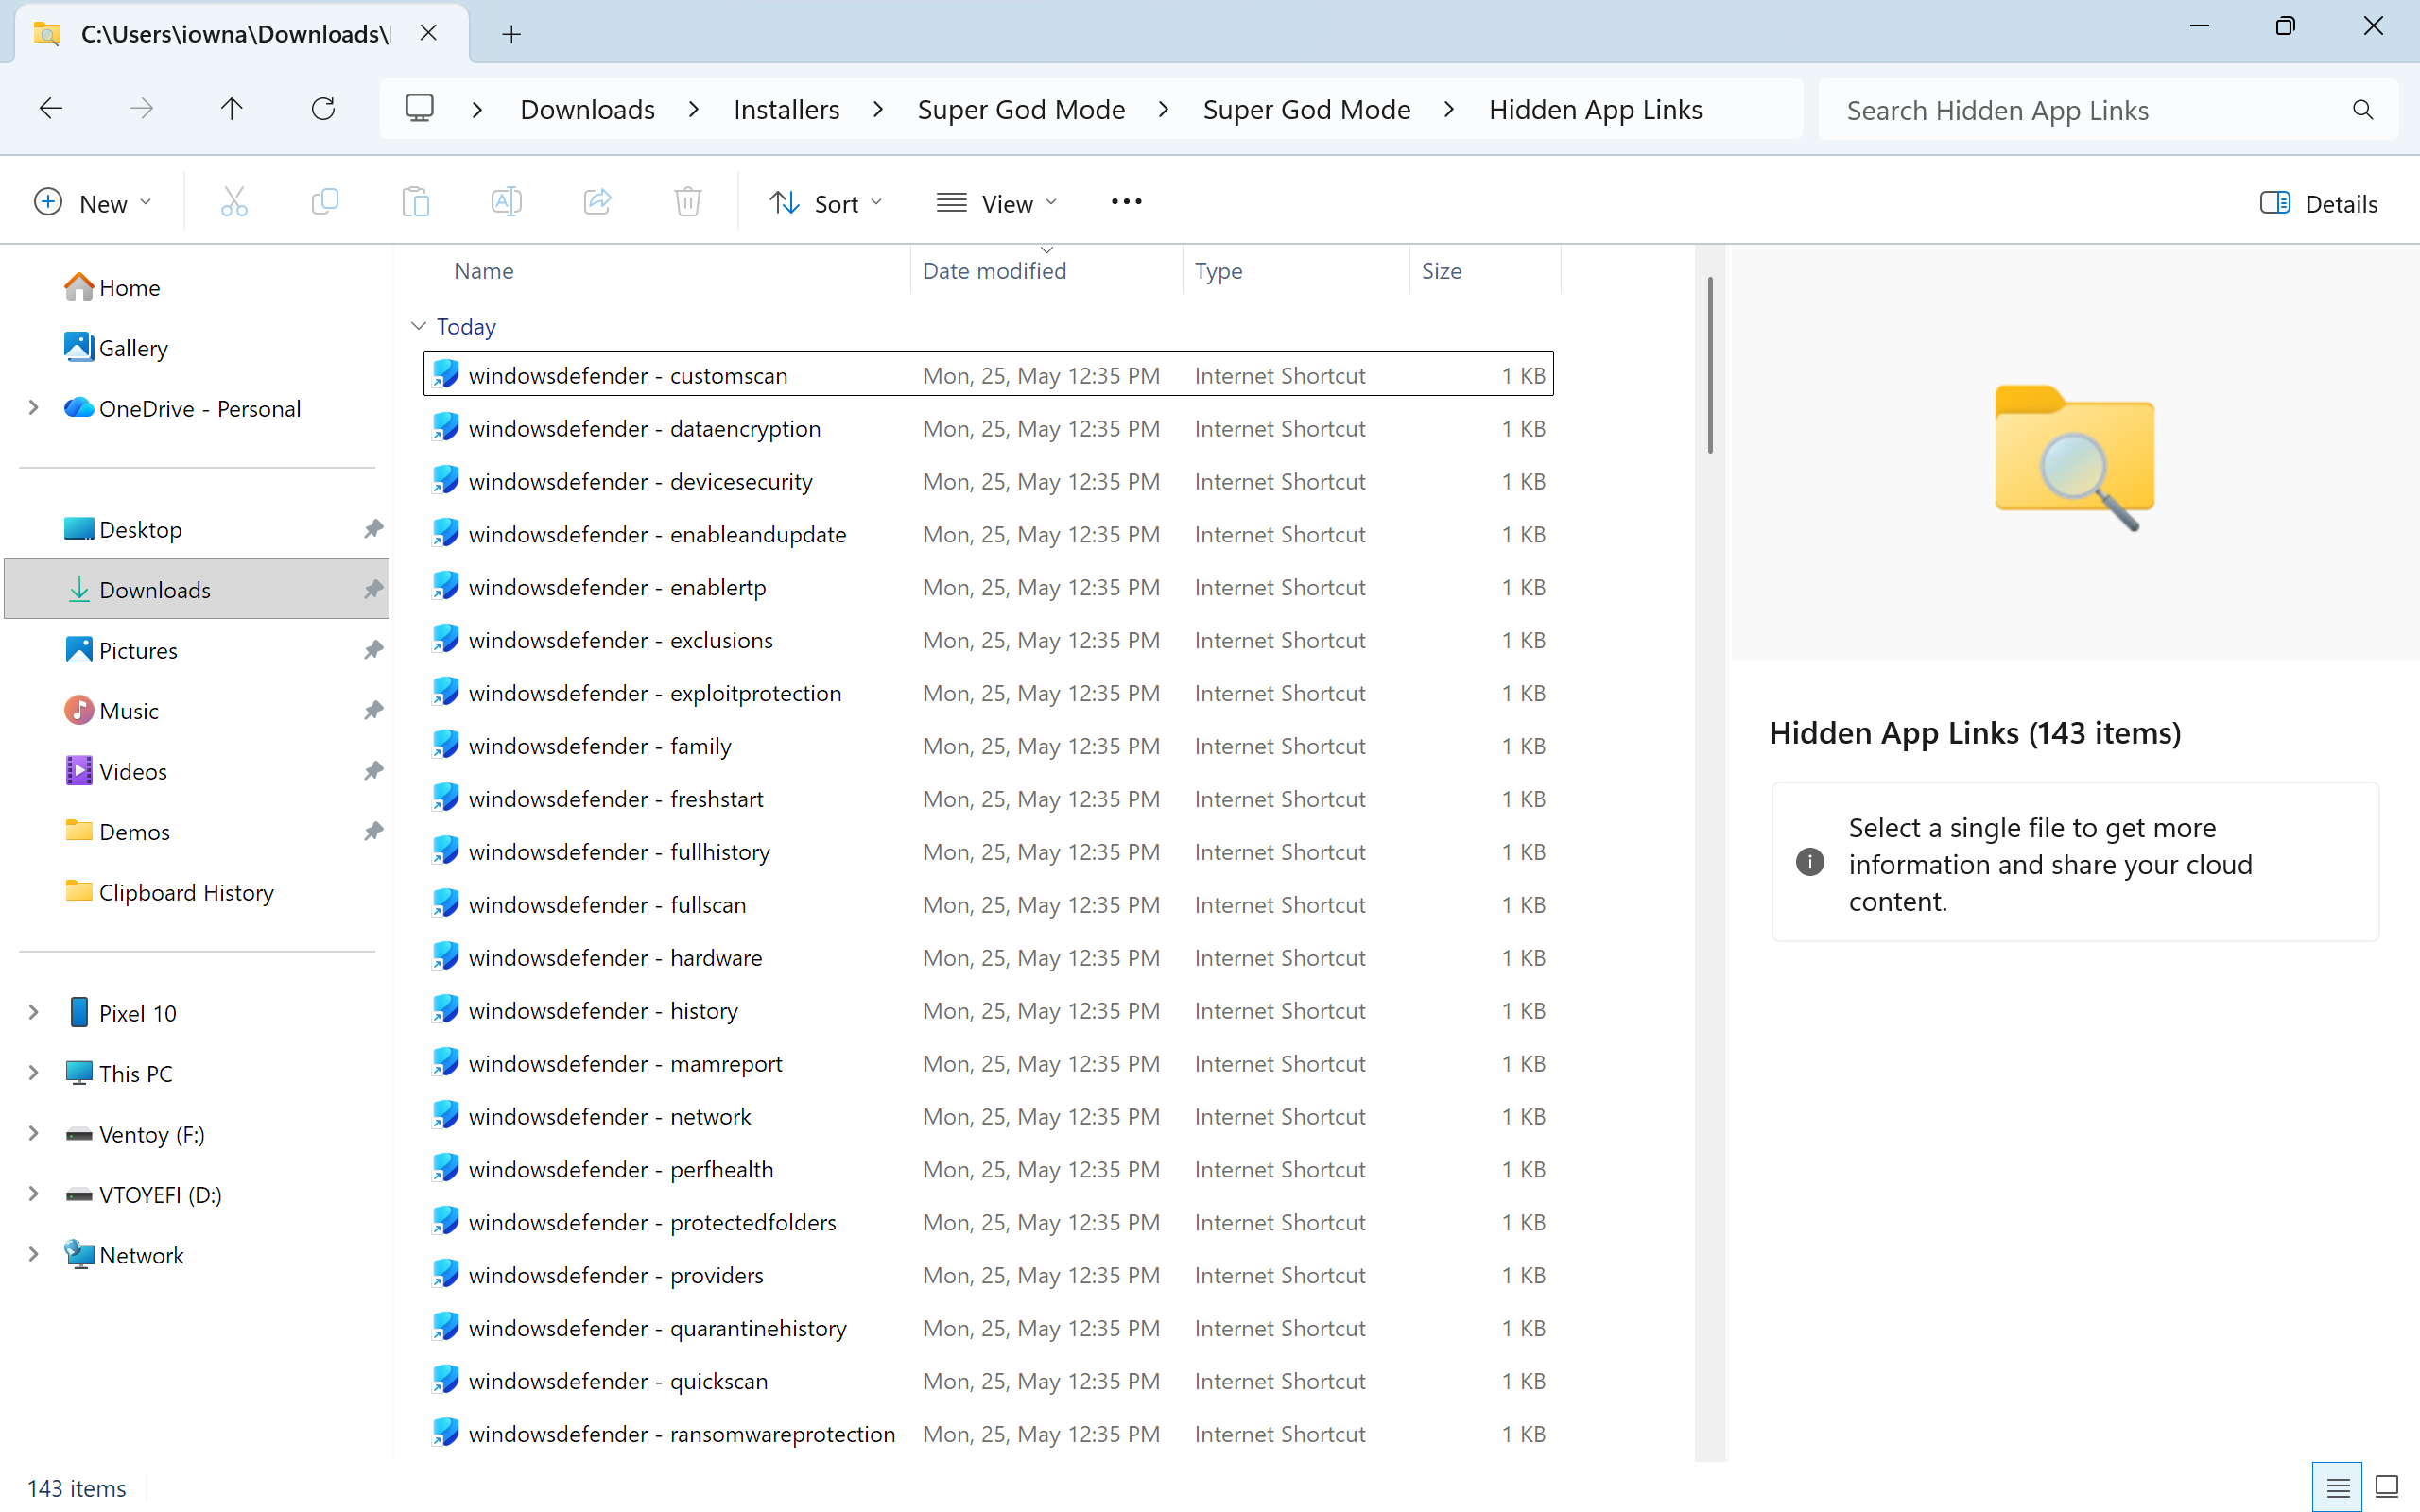Select windowsdefender - ransomwareprotection file
The height and width of the screenshot is (1512, 2420).
tap(988, 1434)
